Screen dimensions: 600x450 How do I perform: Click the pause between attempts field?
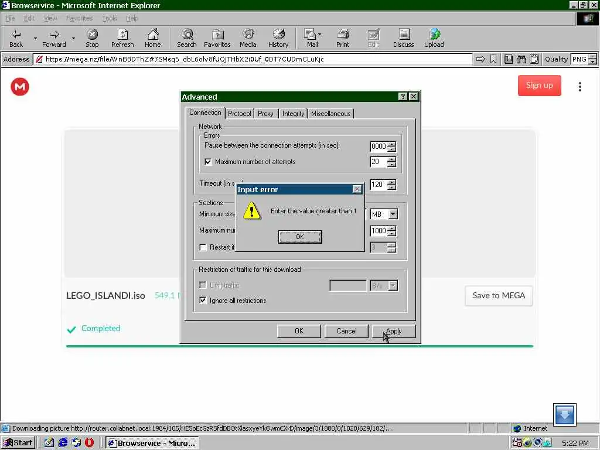[379, 146]
